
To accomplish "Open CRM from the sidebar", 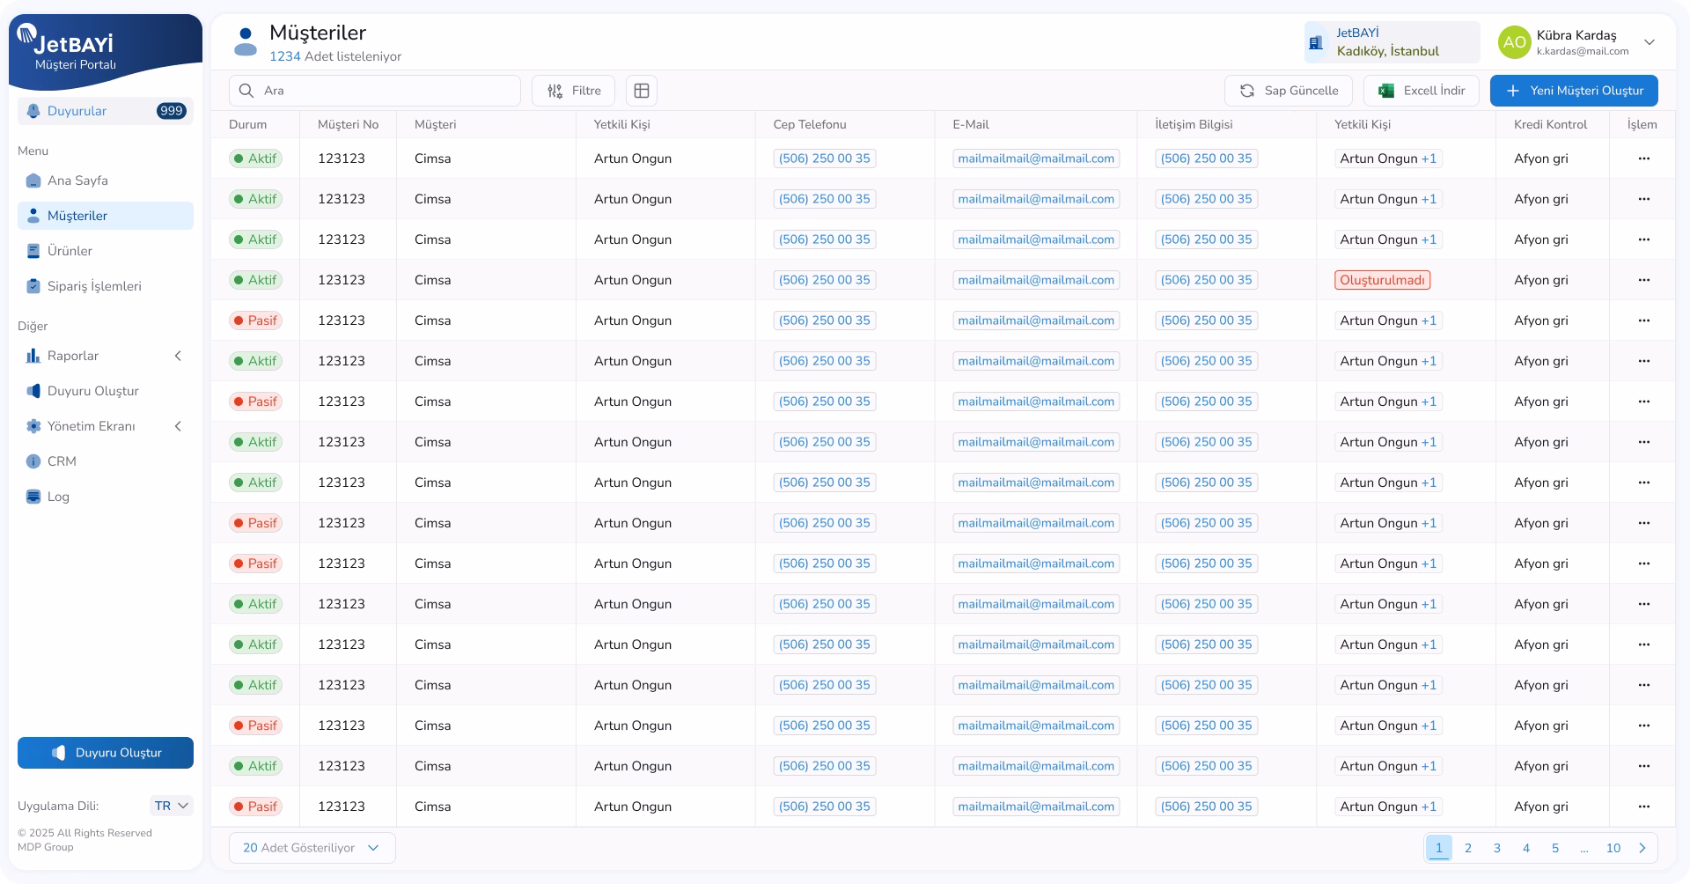I will pos(62,461).
